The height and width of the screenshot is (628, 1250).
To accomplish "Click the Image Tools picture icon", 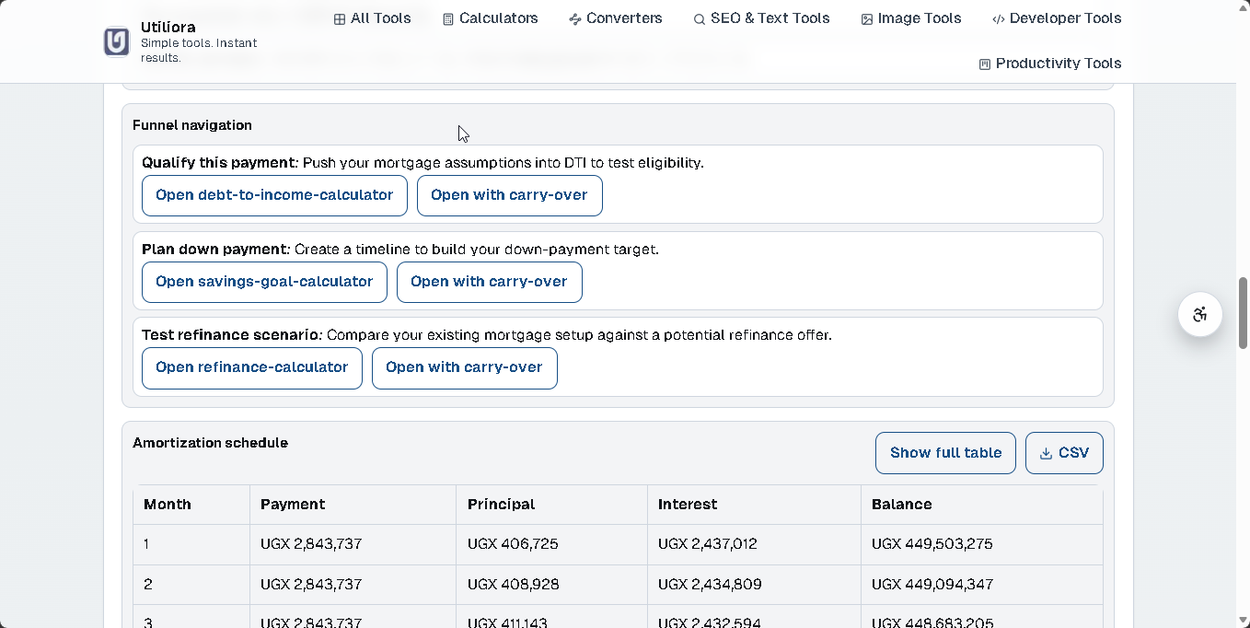I will pos(867,19).
